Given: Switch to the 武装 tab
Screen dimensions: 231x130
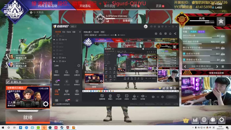Looking at the screenshot, I should coord(160,6).
